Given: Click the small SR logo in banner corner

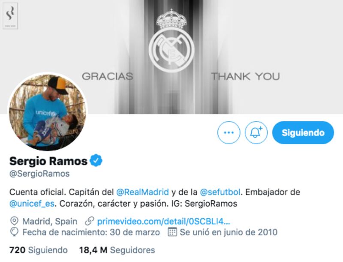Looking at the screenshot, I should click(10, 16).
